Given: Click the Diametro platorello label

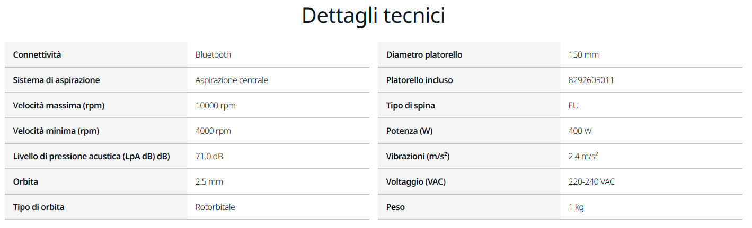Looking at the screenshot, I should coord(424,55).
